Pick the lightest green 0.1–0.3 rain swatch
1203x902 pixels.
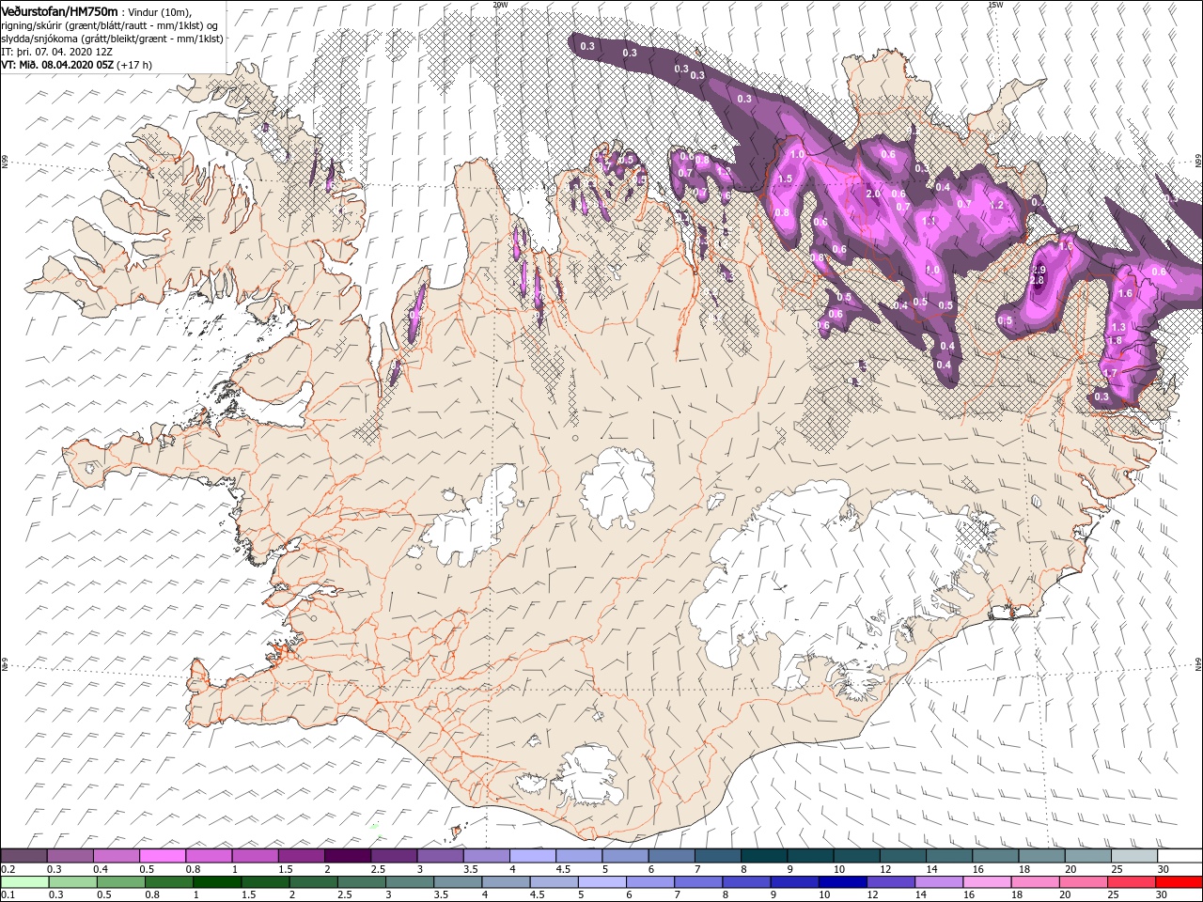pos(24,882)
